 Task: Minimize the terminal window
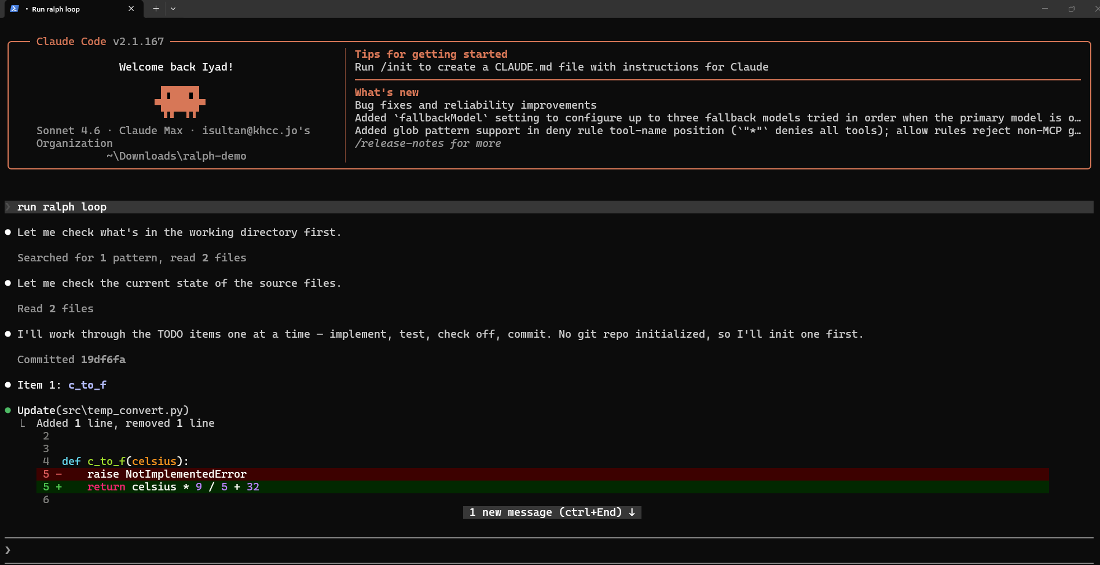1045,9
